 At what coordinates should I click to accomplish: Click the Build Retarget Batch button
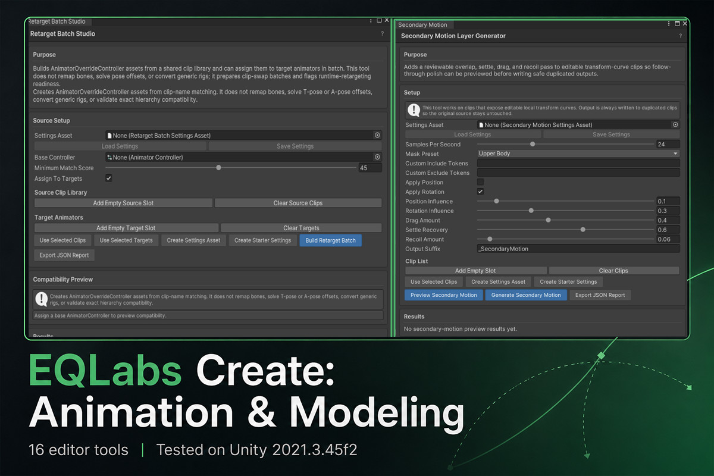coord(330,240)
